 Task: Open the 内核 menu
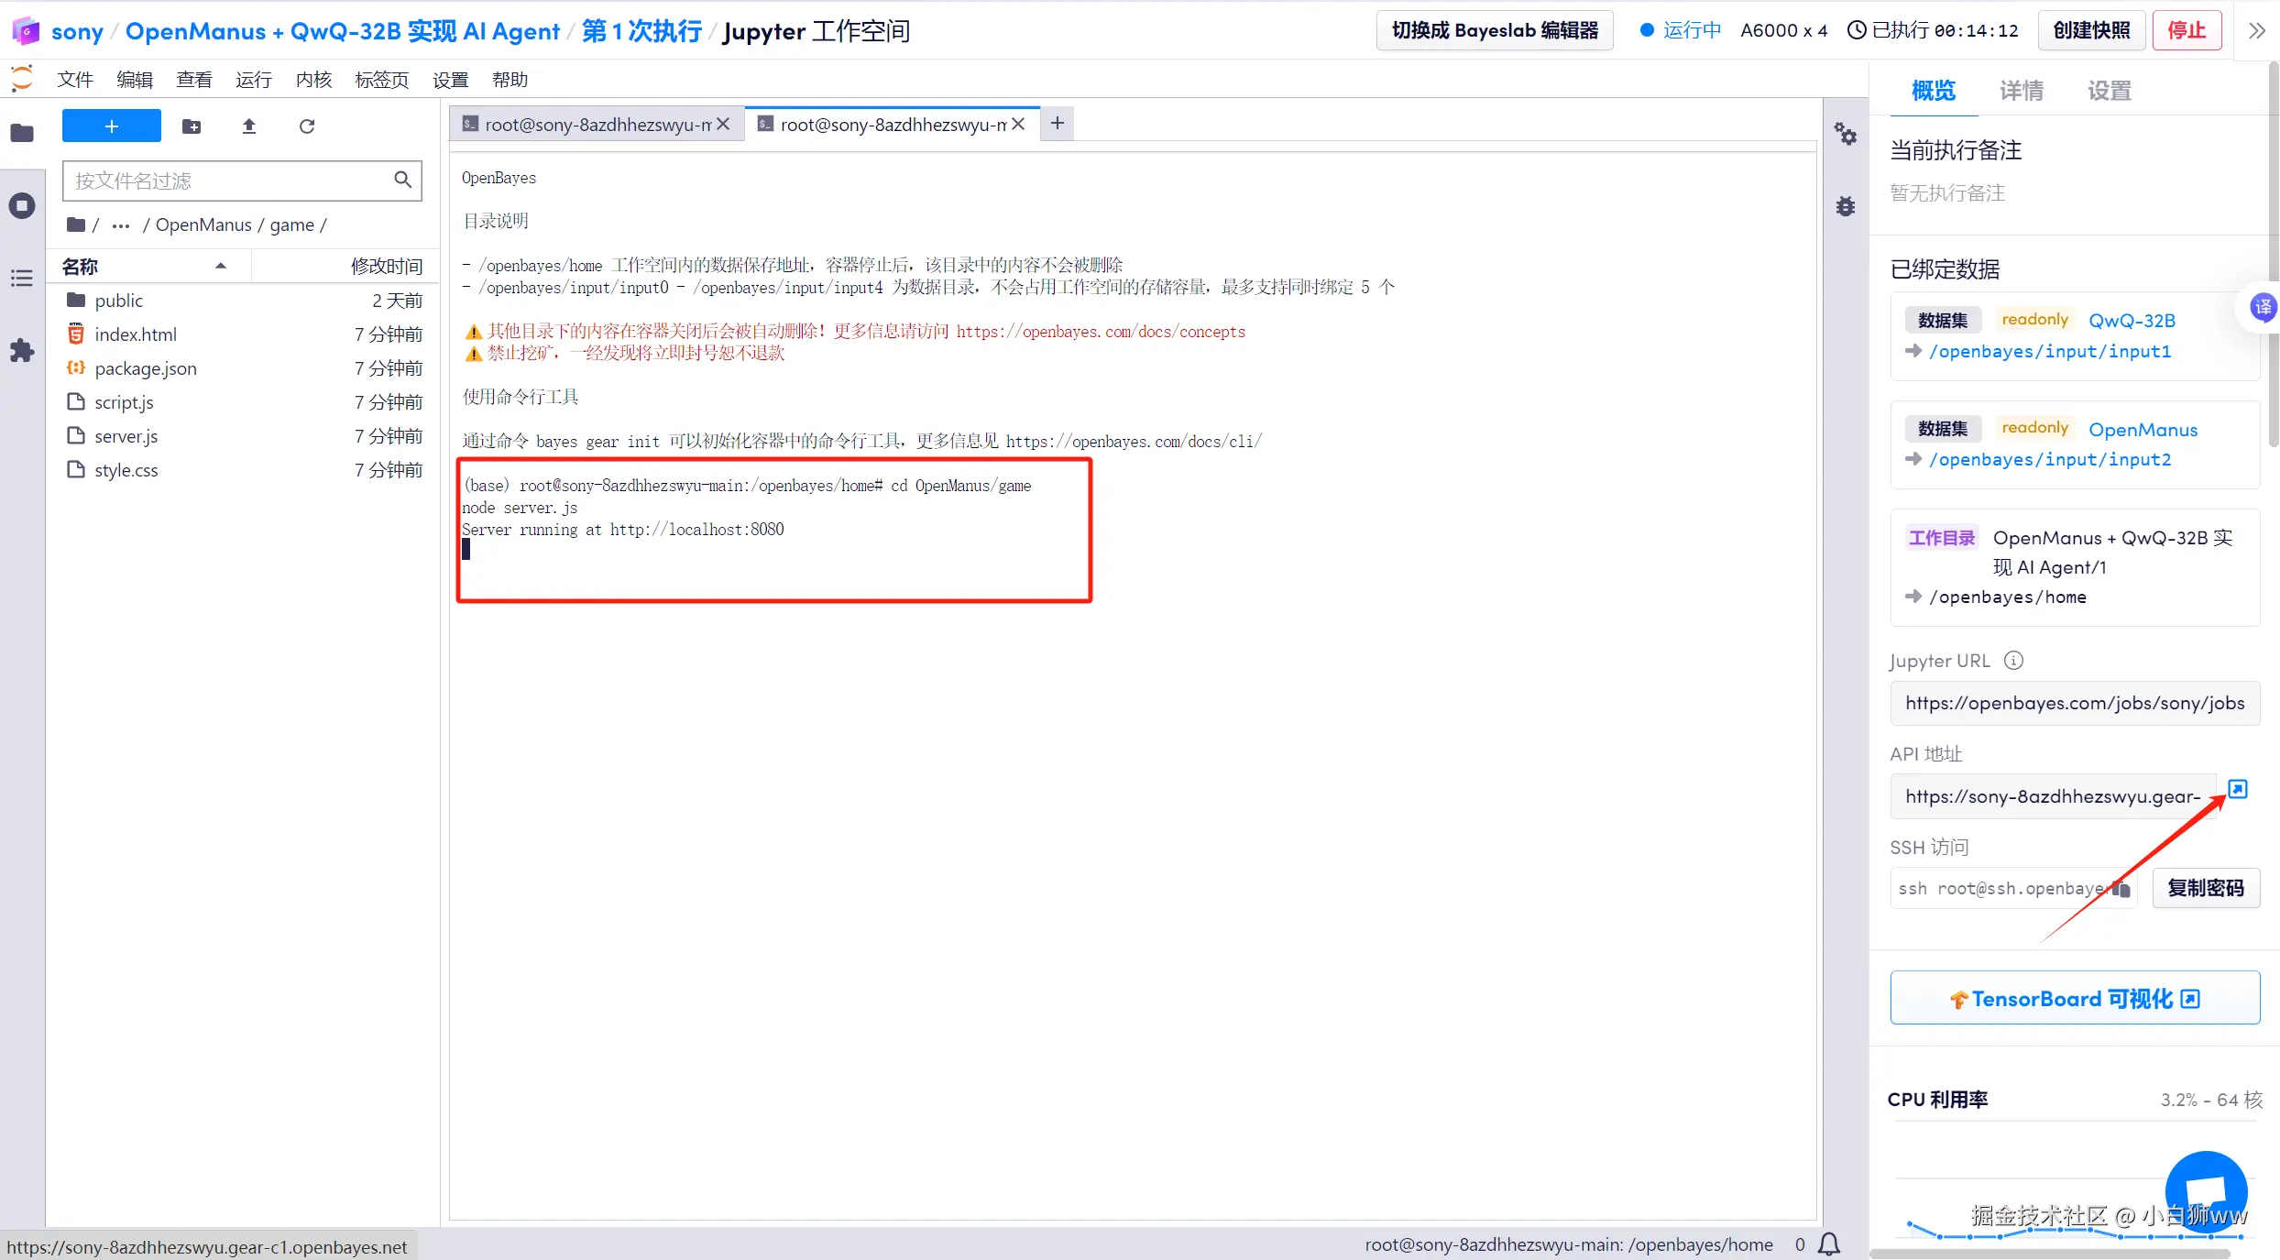pyautogui.click(x=313, y=80)
